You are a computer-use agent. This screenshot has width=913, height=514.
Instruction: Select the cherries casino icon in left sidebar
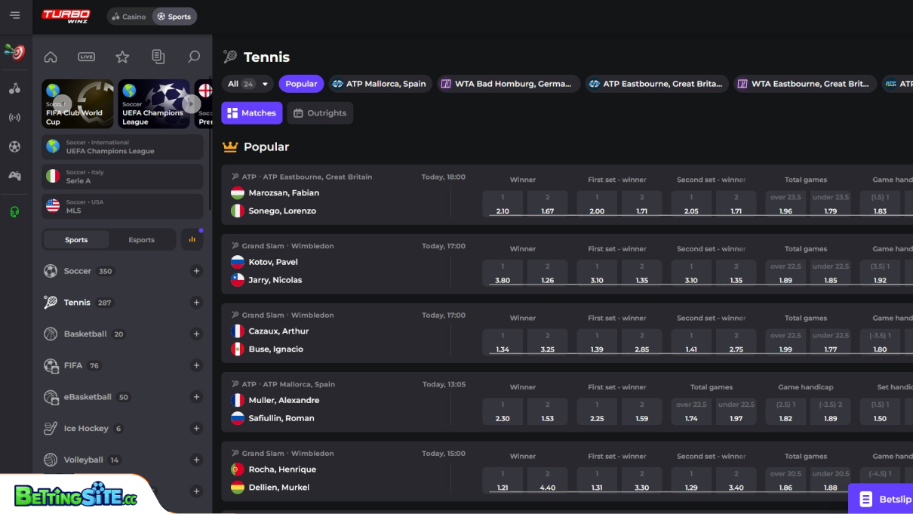click(x=15, y=88)
